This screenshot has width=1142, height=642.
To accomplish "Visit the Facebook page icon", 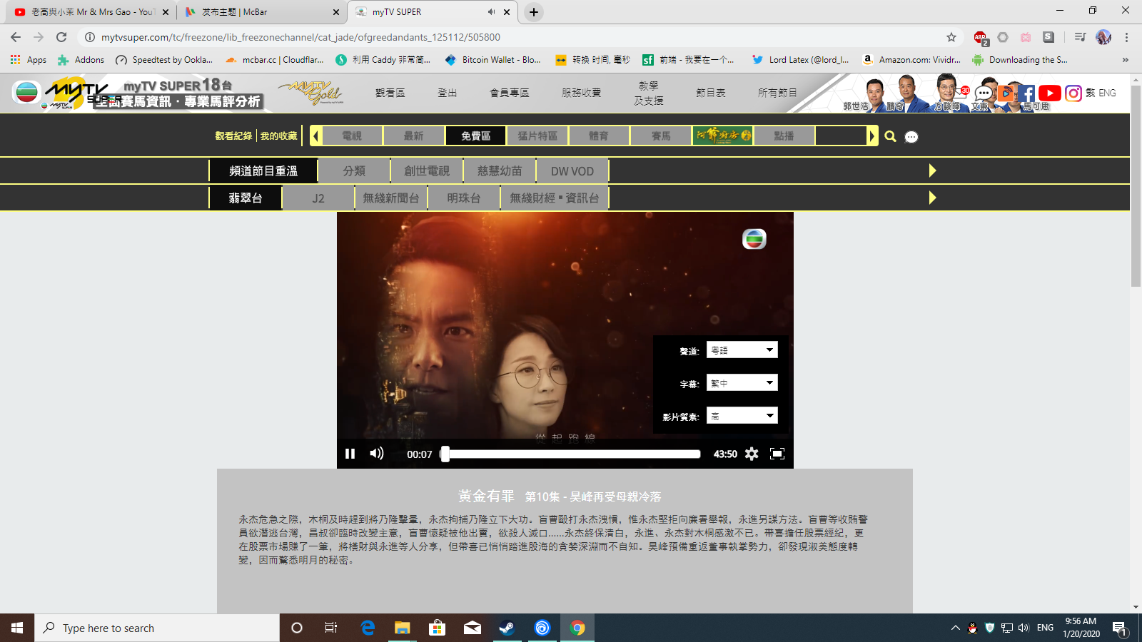I will [x=1026, y=93].
